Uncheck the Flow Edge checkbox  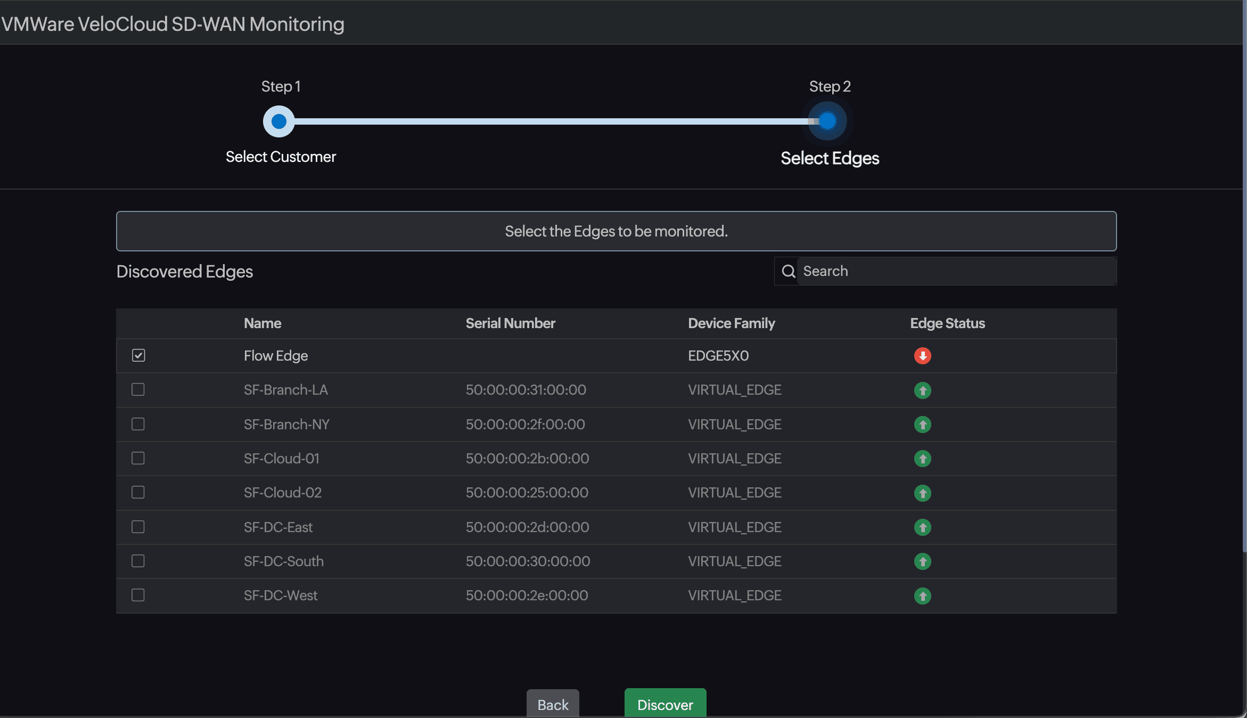[138, 355]
